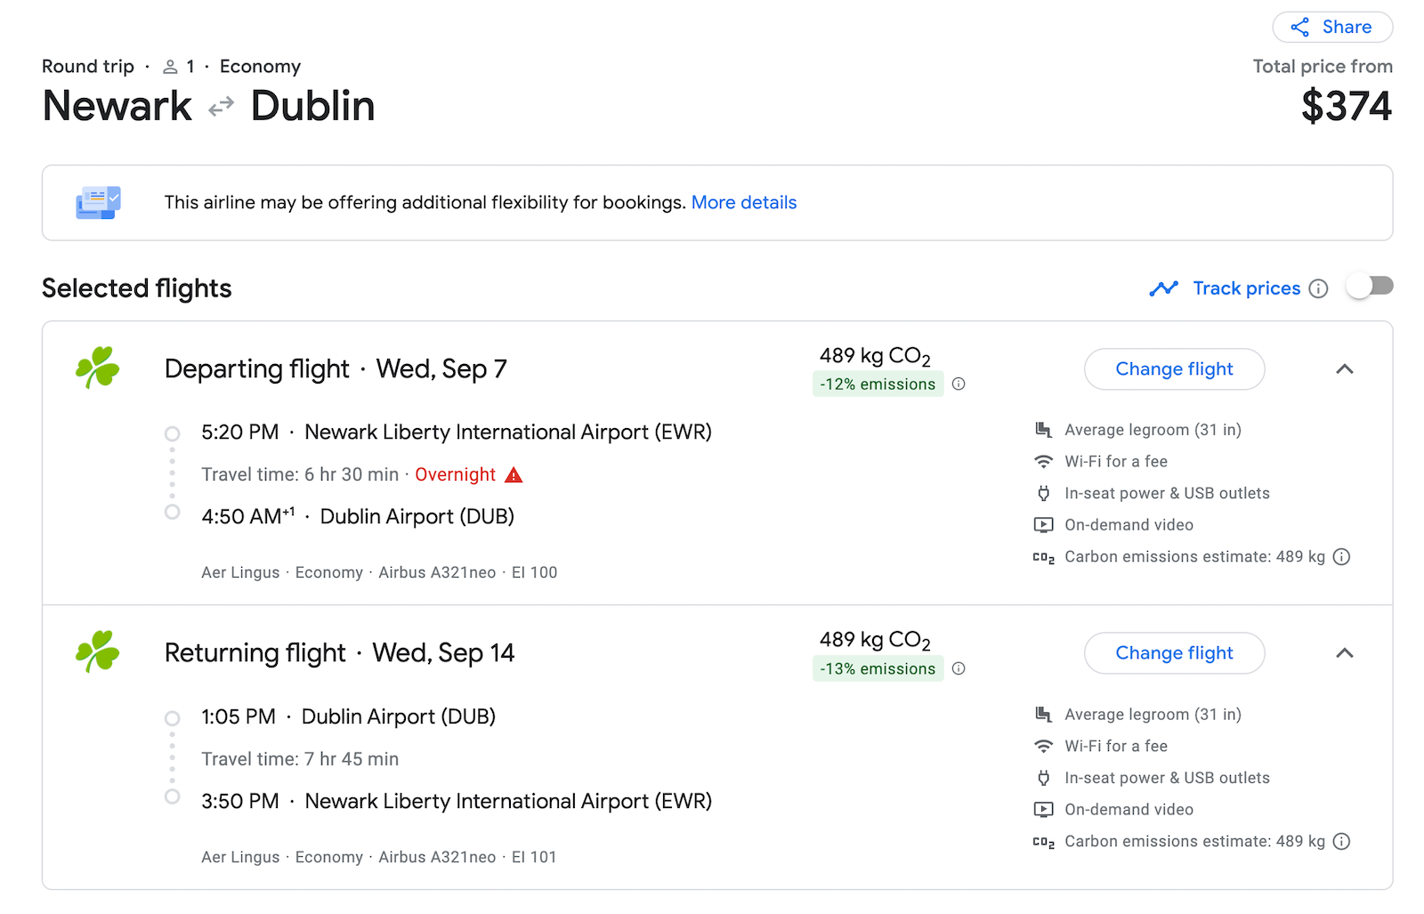Click the -13% emissions badge info icon
Image resolution: width=1424 pixels, height=914 pixels.
click(959, 668)
